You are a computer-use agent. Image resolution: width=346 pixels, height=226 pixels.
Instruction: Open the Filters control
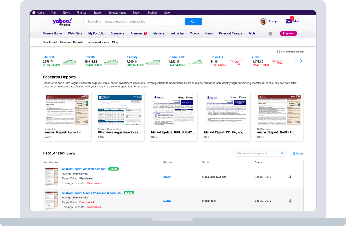point(297,153)
